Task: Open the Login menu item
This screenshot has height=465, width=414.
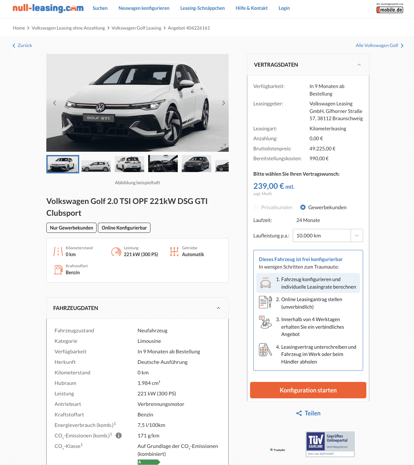Action: click(x=284, y=8)
